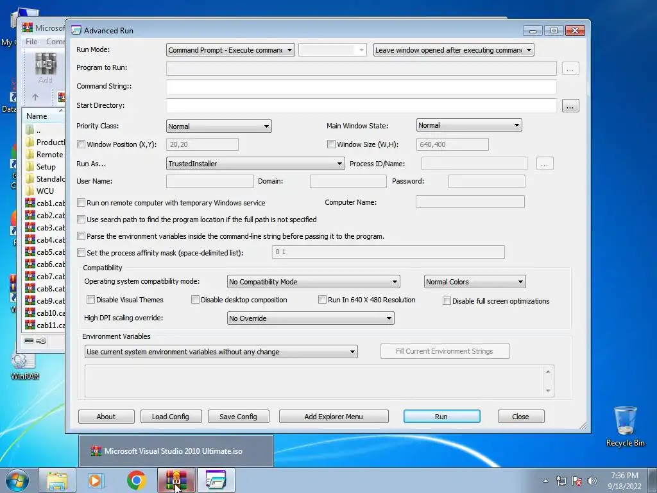Open the Windows Start menu orb

click(x=17, y=480)
